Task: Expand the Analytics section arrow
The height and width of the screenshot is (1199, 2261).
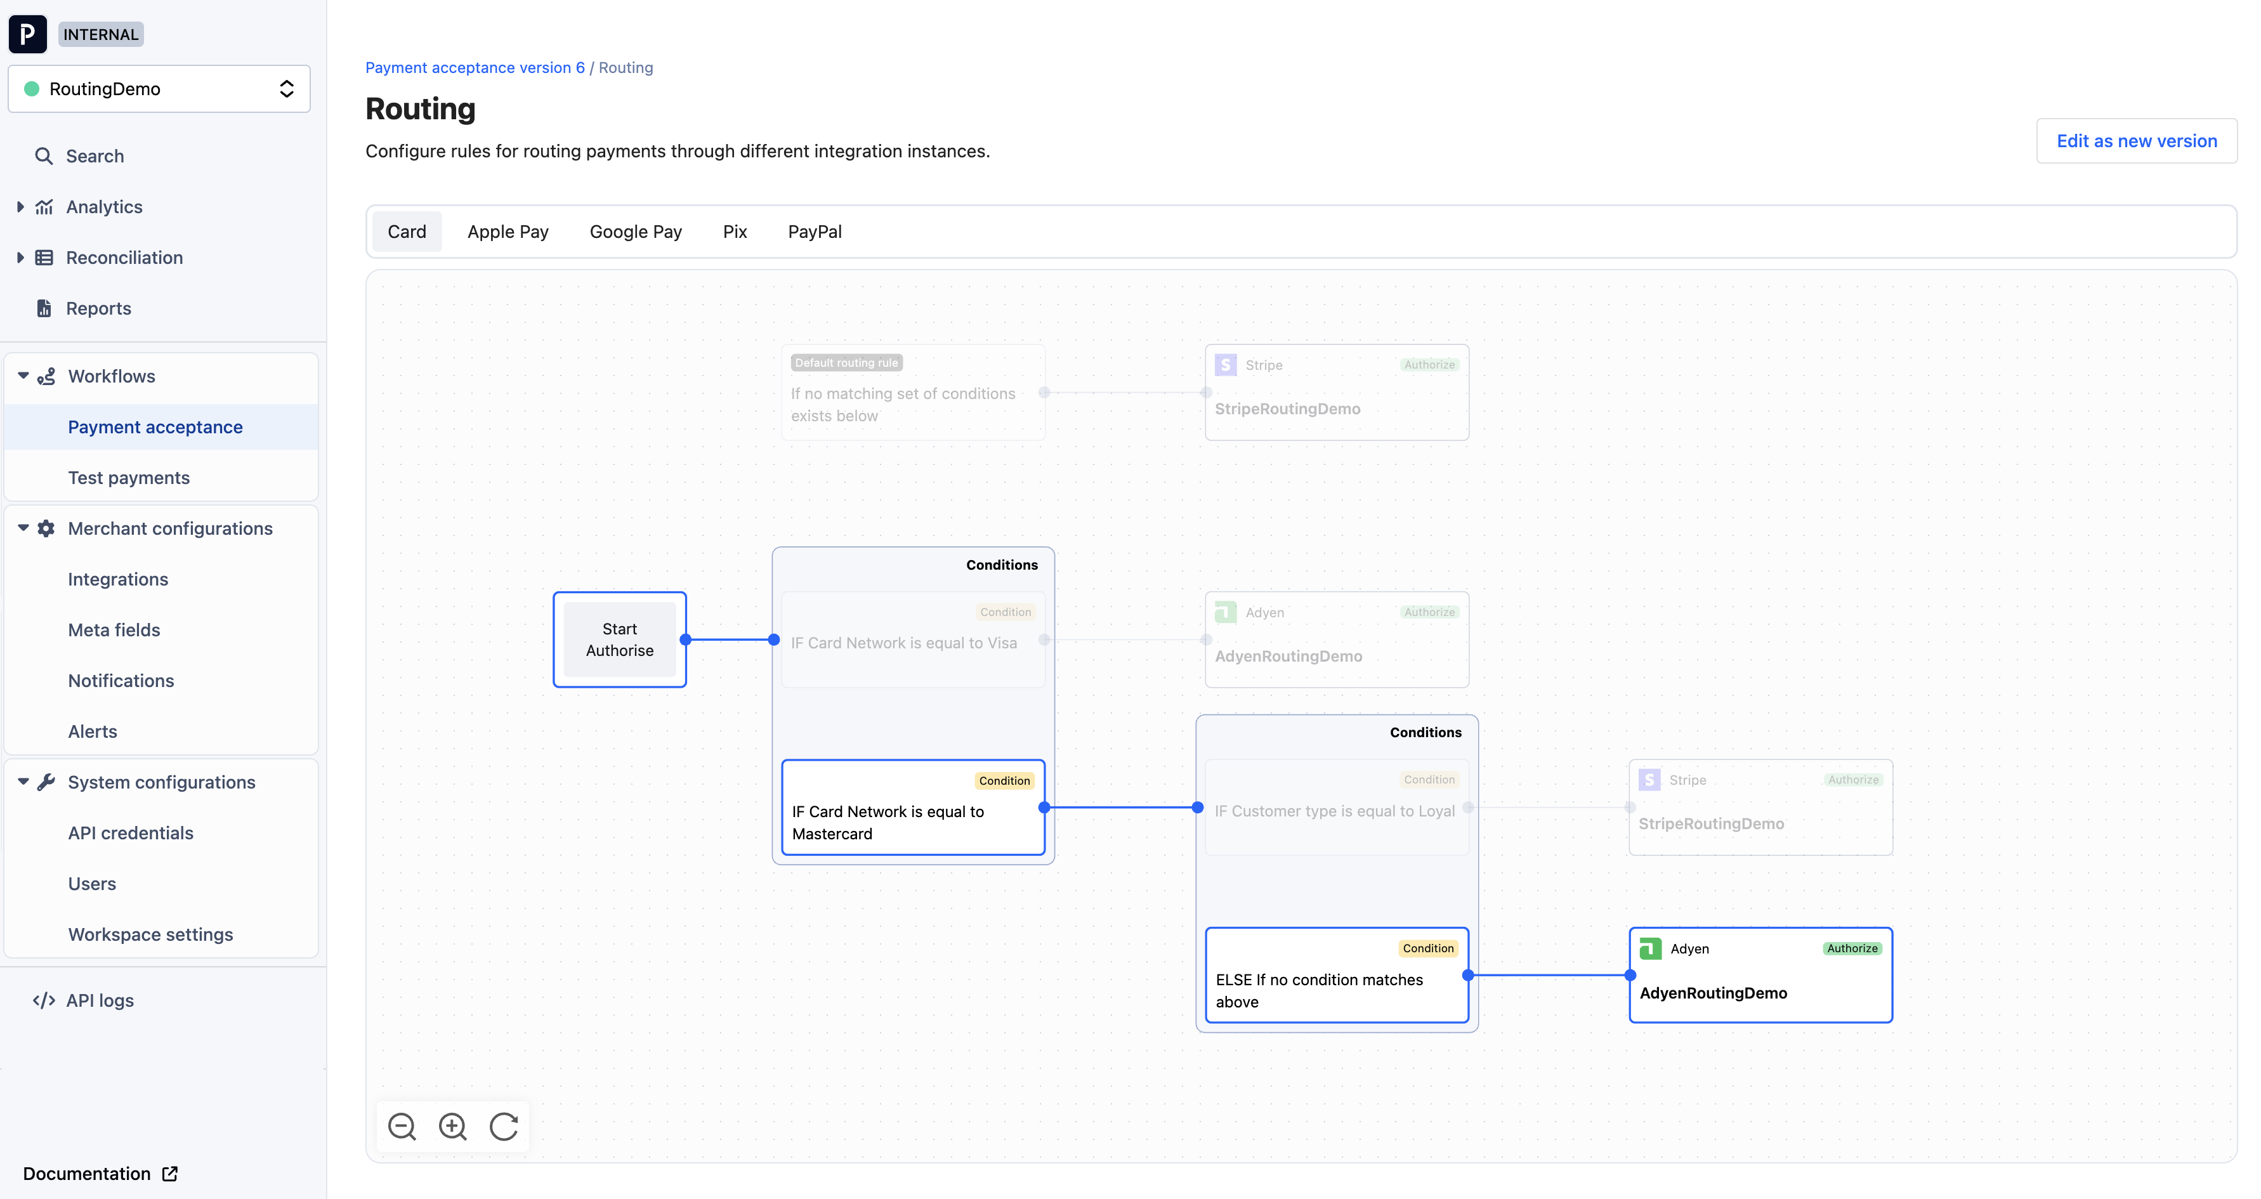Action: pos(20,207)
